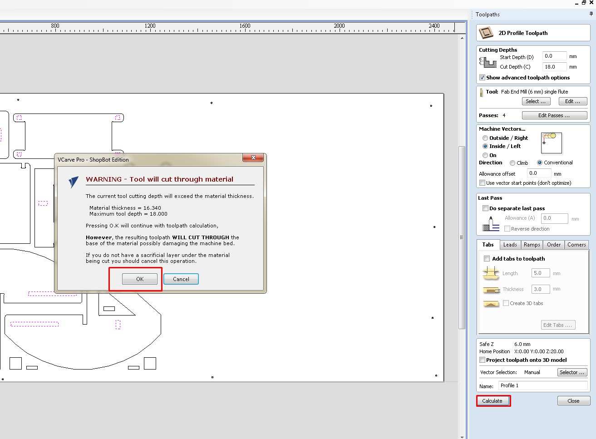Viewport: 596px width, 439px height.
Task: Click the last pass Allowance (A) field
Action: (x=554, y=218)
